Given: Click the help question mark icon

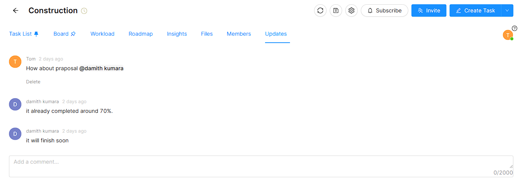Looking at the screenshot, I should (x=515, y=28).
